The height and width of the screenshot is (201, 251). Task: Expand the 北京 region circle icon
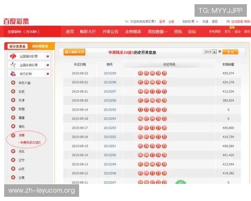[13, 91]
